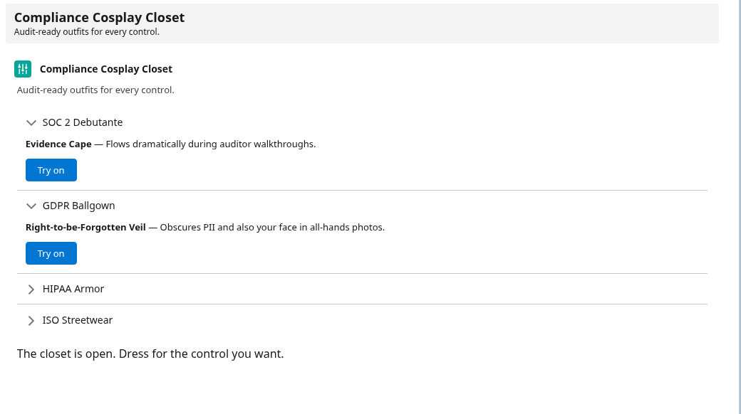This screenshot has width=741, height=414.
Task: Click the section title next to sliders icon
Action: 106,69
